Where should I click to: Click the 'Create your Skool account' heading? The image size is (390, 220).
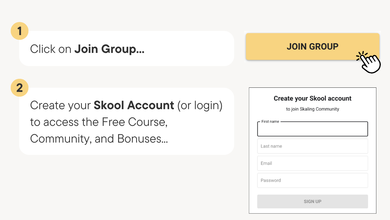(x=313, y=98)
